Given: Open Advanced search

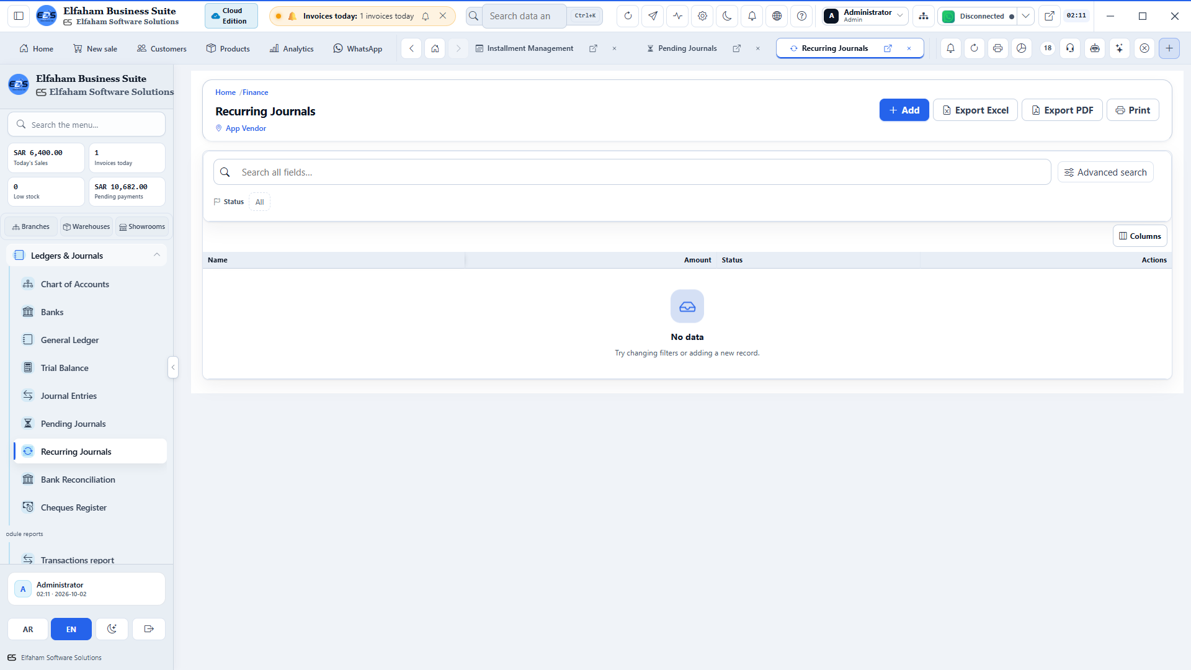Looking at the screenshot, I should point(1105,172).
